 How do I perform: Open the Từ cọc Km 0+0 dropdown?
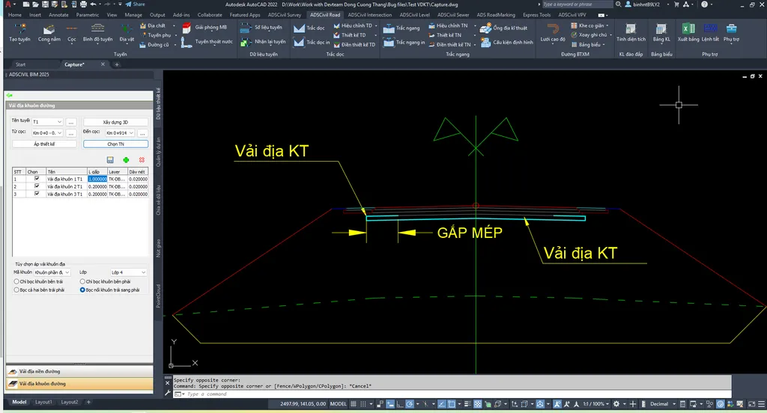coord(47,133)
